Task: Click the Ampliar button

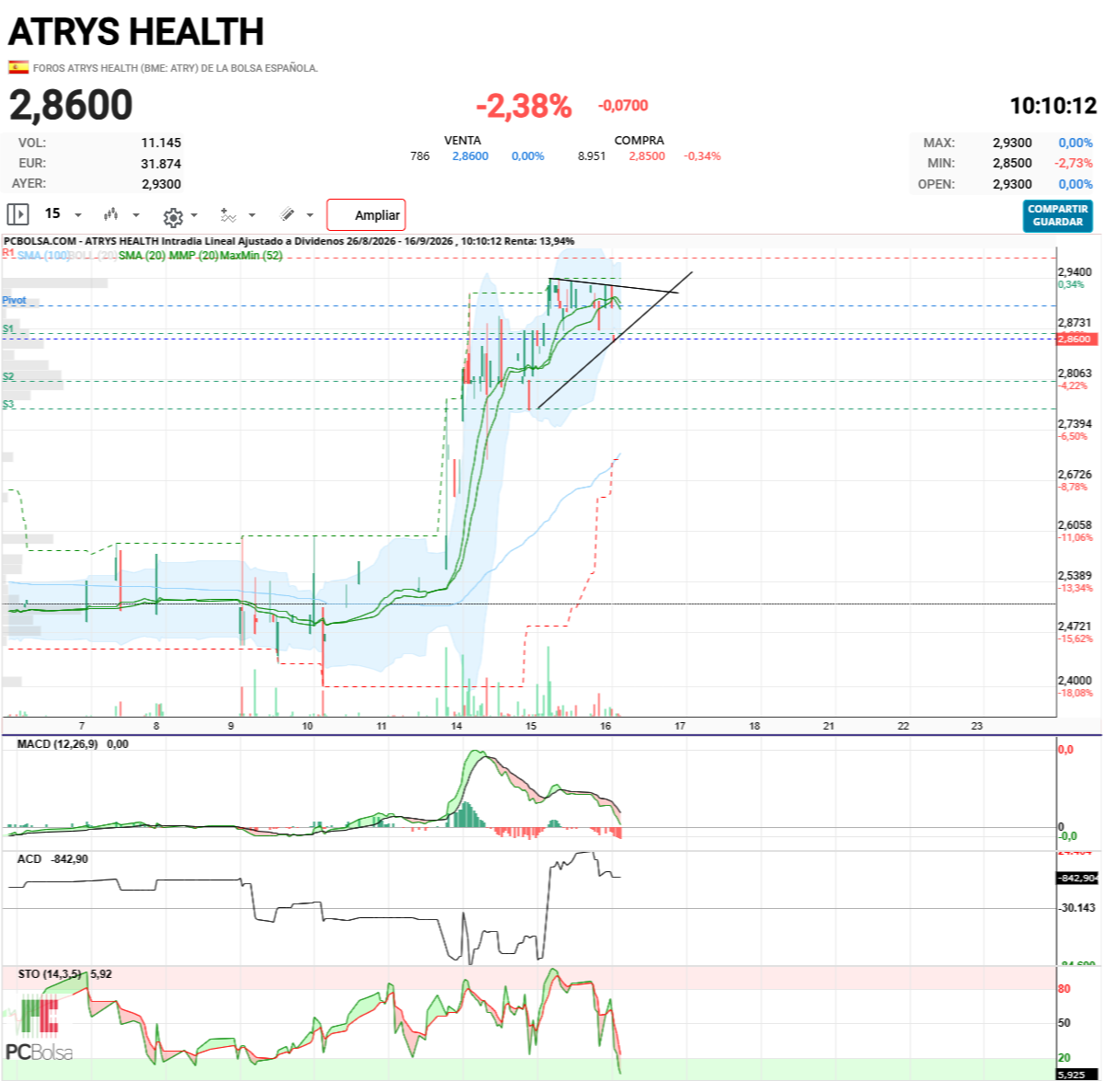Action: coord(366,214)
